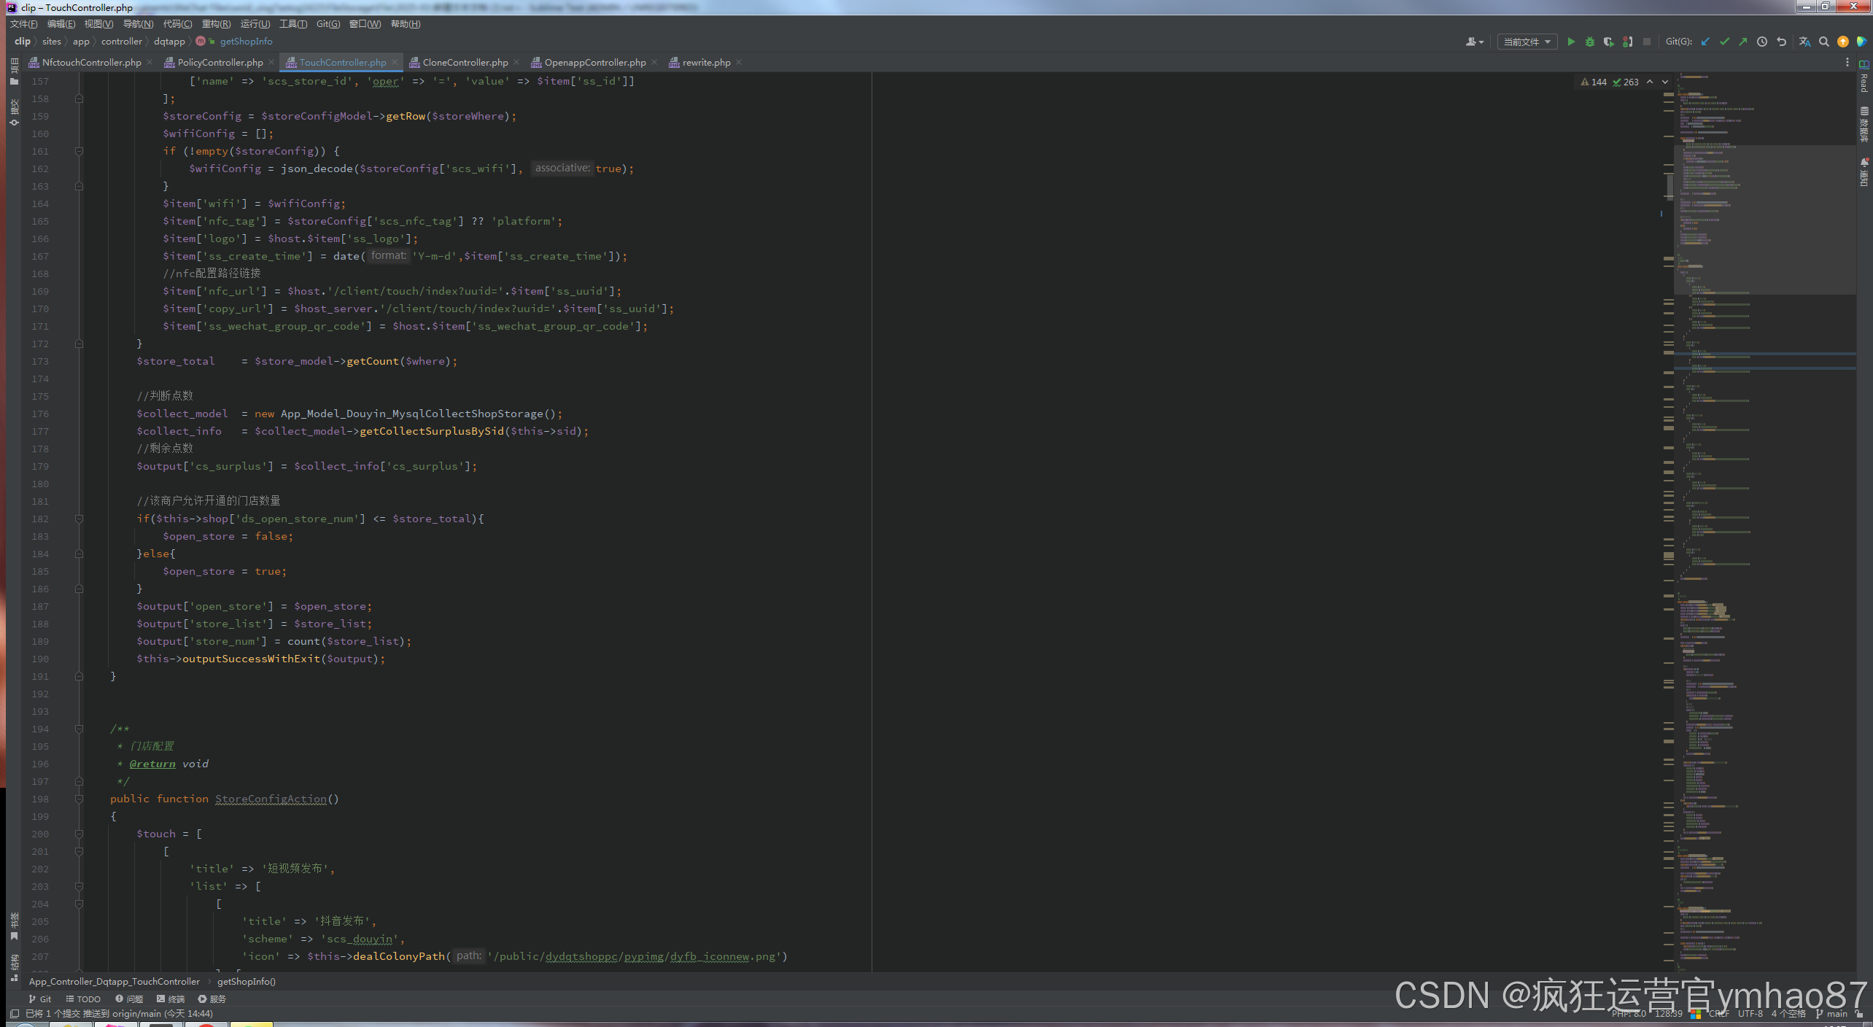Viewport: 1873px width, 1027px height.
Task: Click Git update project arrow
Action: [1705, 42]
